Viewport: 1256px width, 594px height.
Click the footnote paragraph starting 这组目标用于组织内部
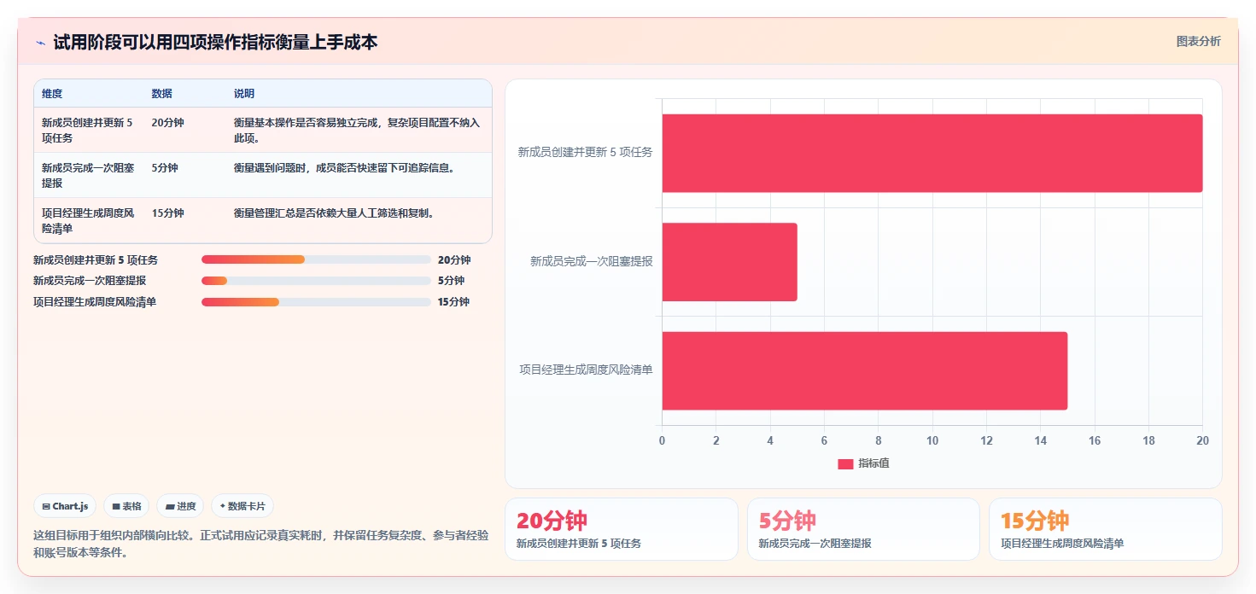[x=260, y=544]
